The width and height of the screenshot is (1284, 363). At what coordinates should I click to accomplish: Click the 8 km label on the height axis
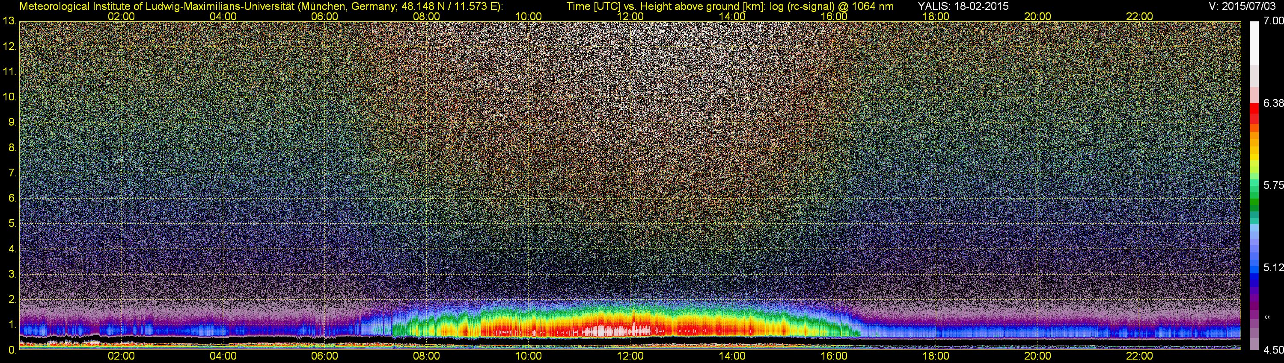(x=12, y=148)
